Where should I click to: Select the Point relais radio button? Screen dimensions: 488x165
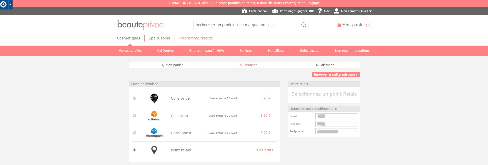point(135,150)
